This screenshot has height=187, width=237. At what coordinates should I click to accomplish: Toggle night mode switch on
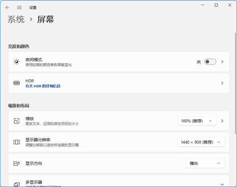coord(210,62)
